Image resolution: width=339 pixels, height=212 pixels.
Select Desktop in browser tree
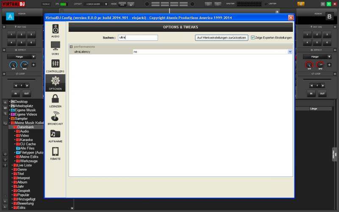tap(21, 102)
